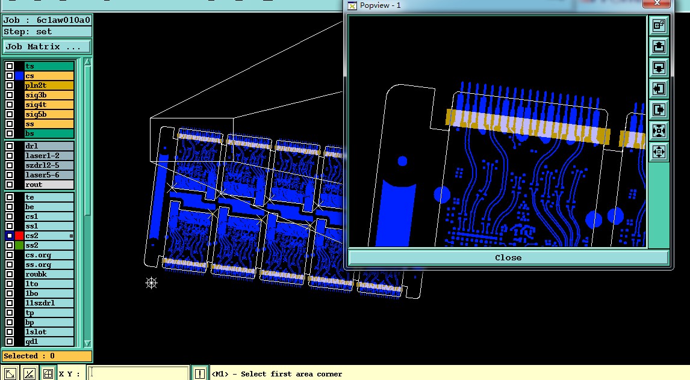The width and height of the screenshot is (690, 380).
Task: Pan the Popview up
Action: pos(659,46)
